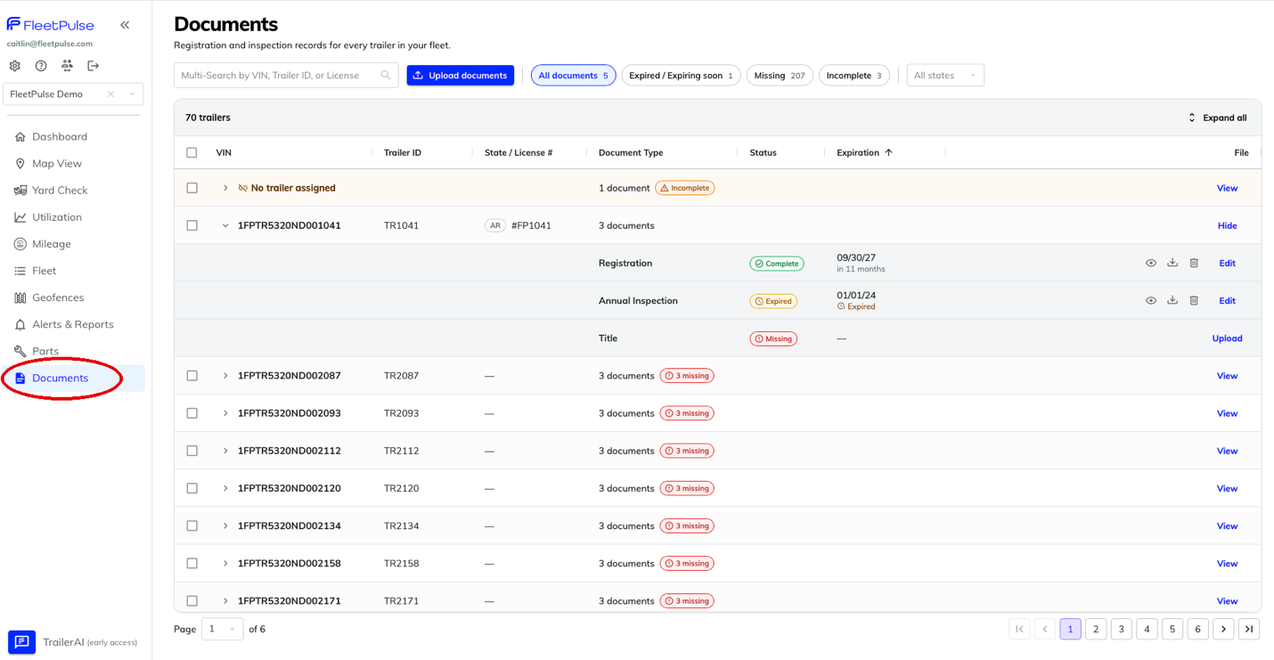Open Dashboard in sidebar
Viewport: 1274px width, 660px height.
pos(60,136)
